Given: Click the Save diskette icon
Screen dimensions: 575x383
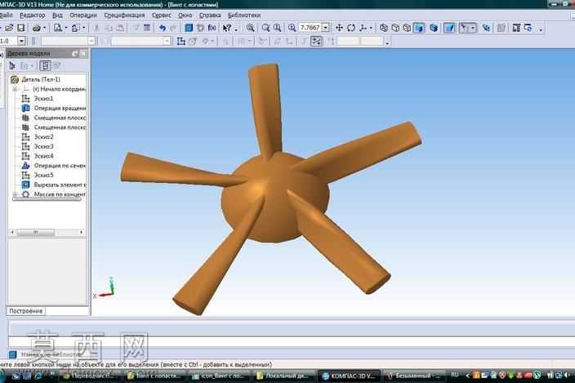Looking at the screenshot, I should pos(21,28).
